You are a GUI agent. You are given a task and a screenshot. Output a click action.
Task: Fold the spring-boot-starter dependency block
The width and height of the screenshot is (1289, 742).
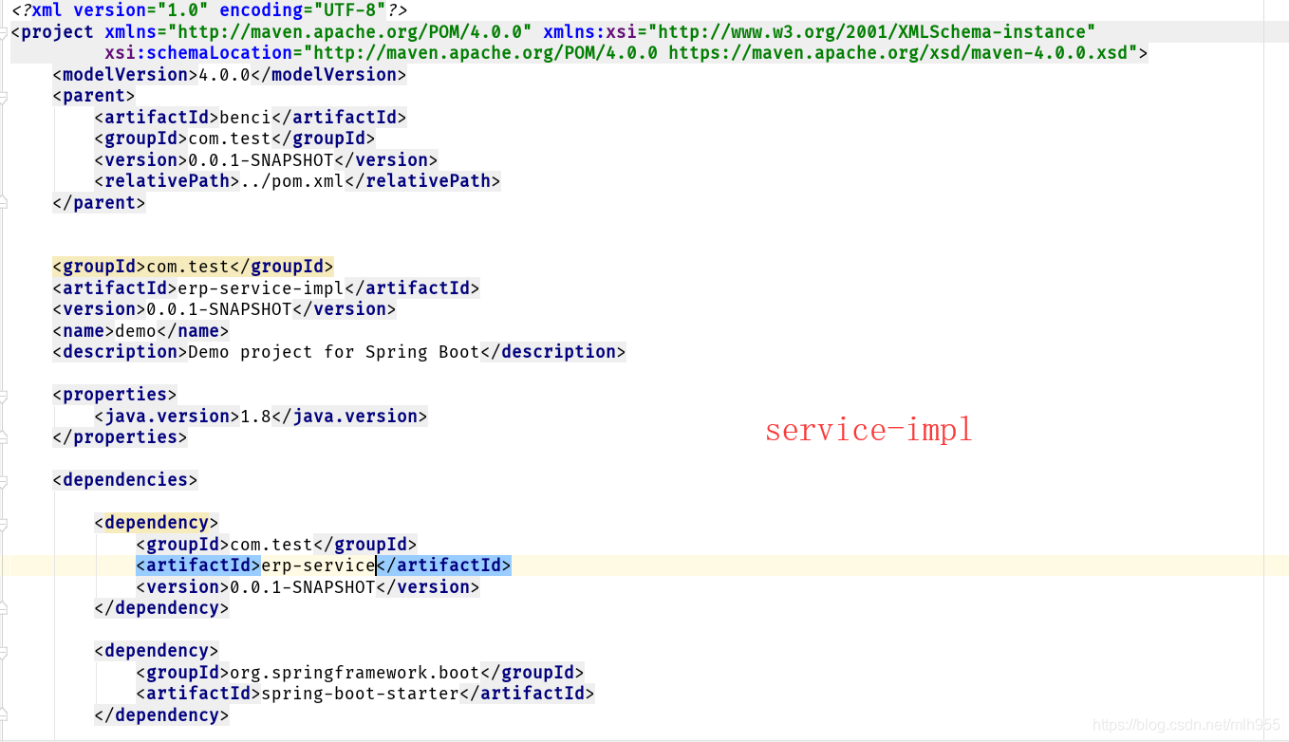click(x=4, y=651)
